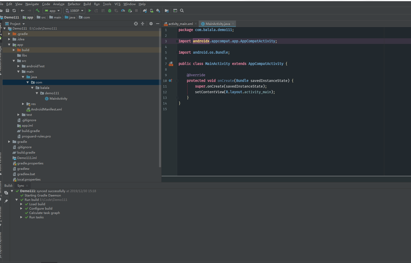Click the Search Everywhere magnifier icon
Image resolution: width=411 pixels, height=263 pixels.
pos(182,11)
